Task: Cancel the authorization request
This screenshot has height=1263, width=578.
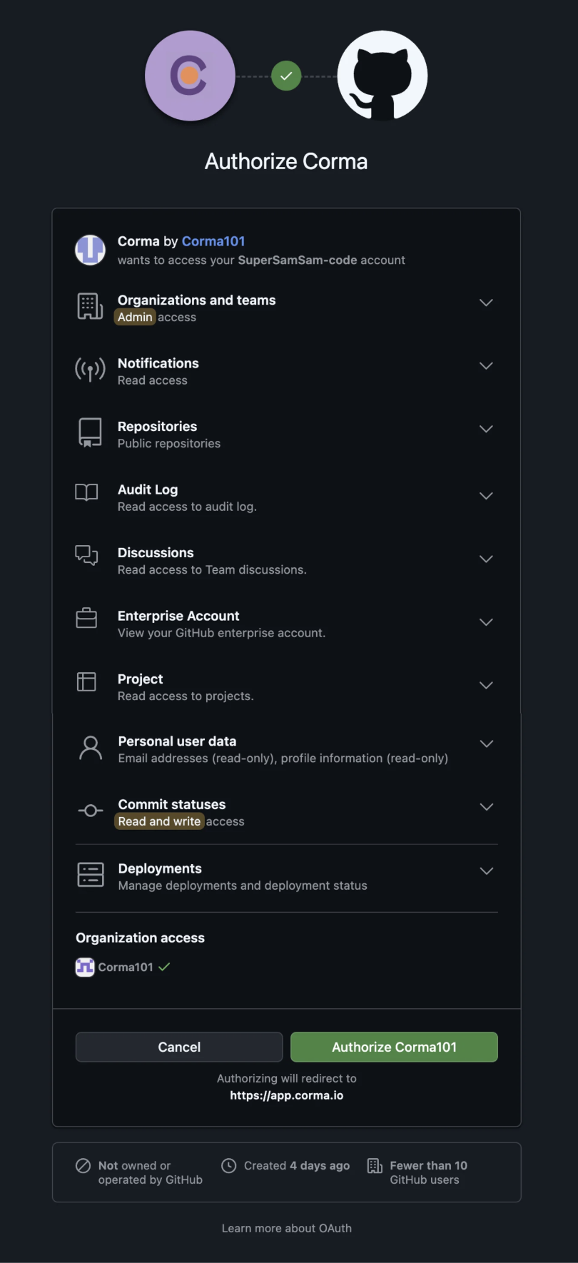Action: 179,1047
